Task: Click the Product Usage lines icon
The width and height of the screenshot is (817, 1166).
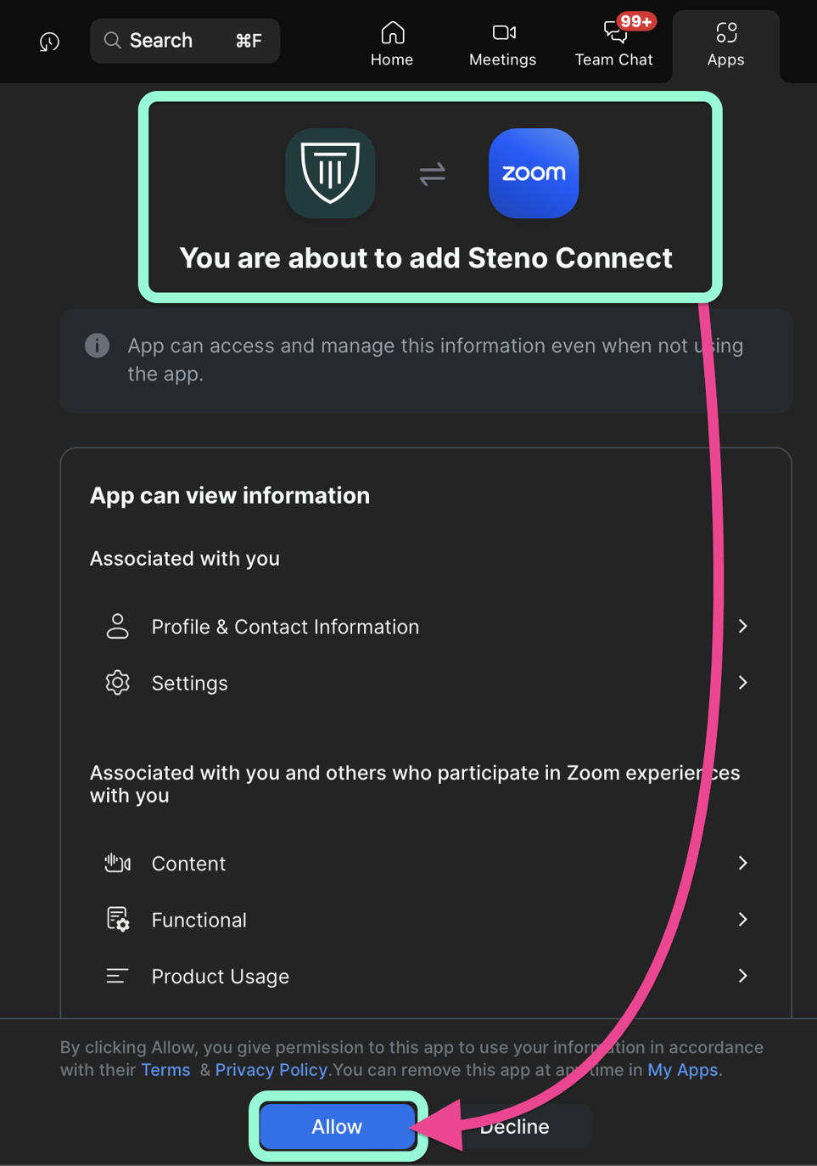Action: click(117, 976)
